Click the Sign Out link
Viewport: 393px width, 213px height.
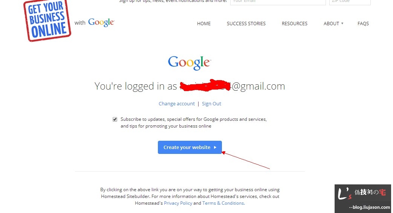point(211,103)
